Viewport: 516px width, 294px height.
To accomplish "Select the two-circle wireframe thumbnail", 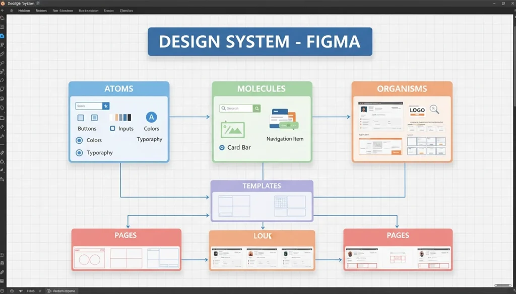I will [x=90, y=258].
